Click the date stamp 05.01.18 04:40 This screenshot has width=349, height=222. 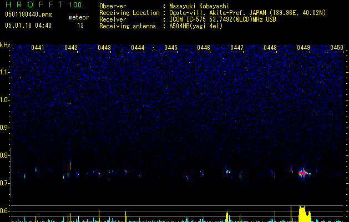[x=28, y=26]
